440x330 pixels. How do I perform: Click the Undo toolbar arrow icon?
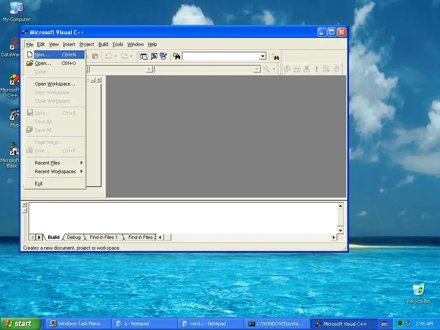[109, 56]
